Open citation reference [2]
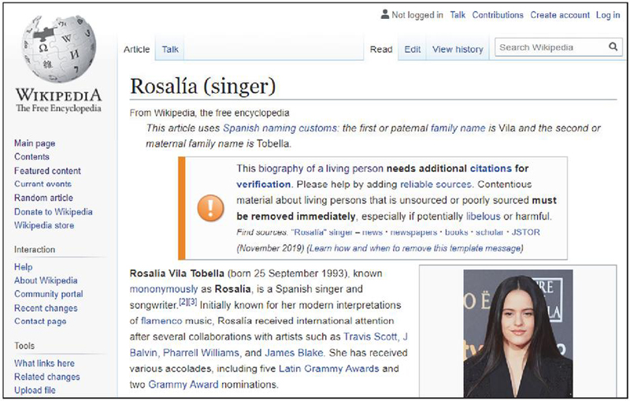Viewport: 630px width, 401px height. (x=183, y=302)
